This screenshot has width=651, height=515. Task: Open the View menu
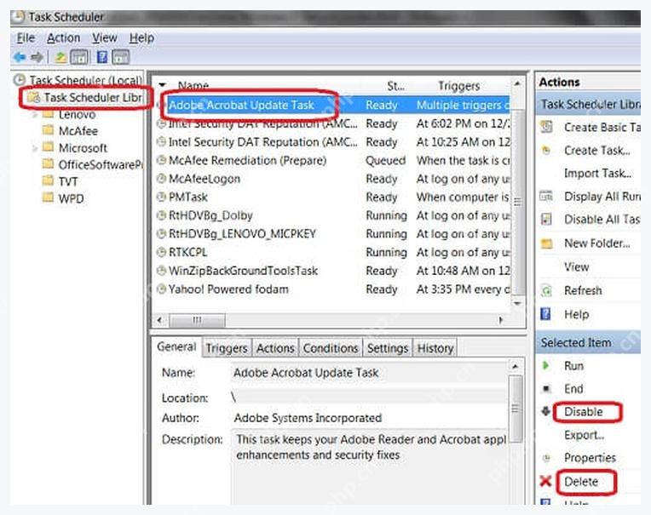click(x=104, y=37)
